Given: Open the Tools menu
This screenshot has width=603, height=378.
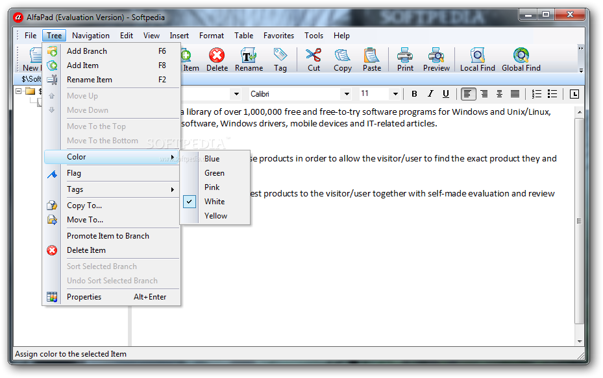Looking at the screenshot, I should click(314, 36).
